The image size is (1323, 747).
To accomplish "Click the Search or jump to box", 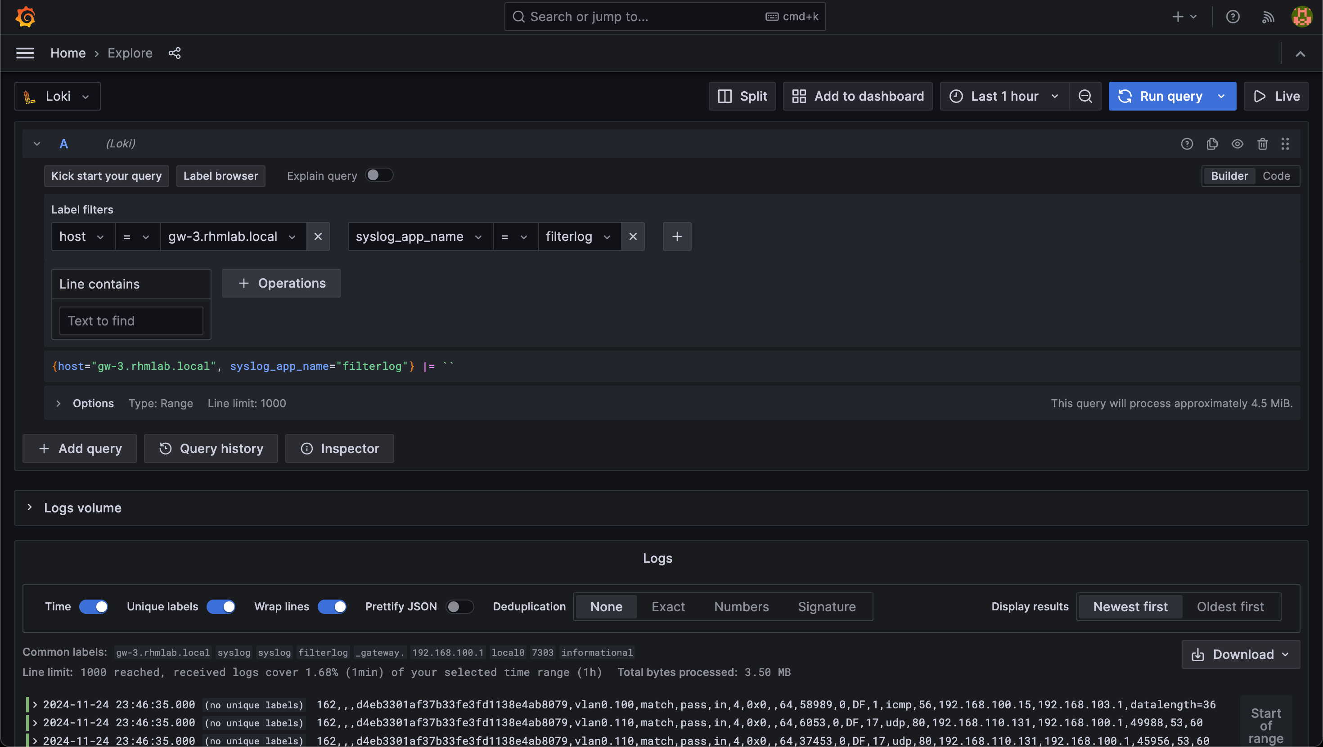I will point(665,17).
